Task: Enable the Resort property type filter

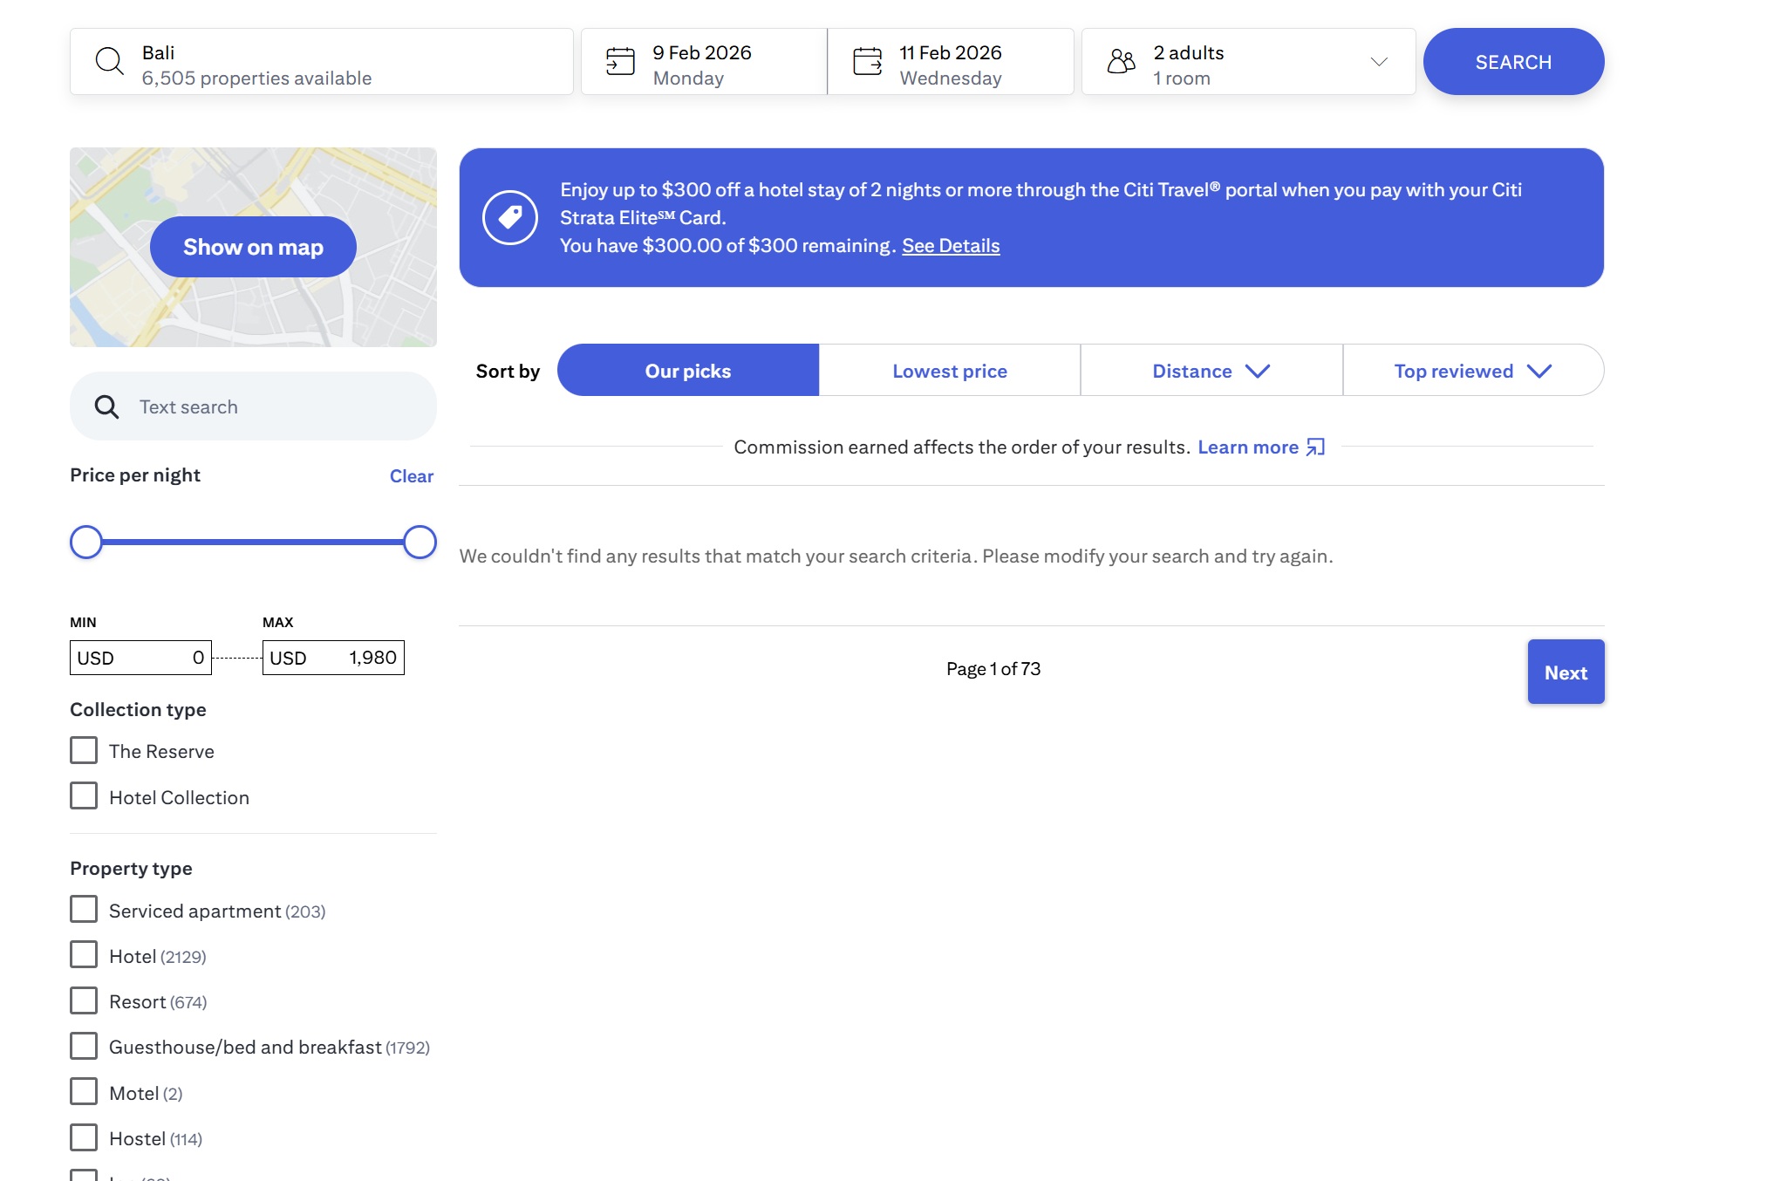Action: 84,1000
